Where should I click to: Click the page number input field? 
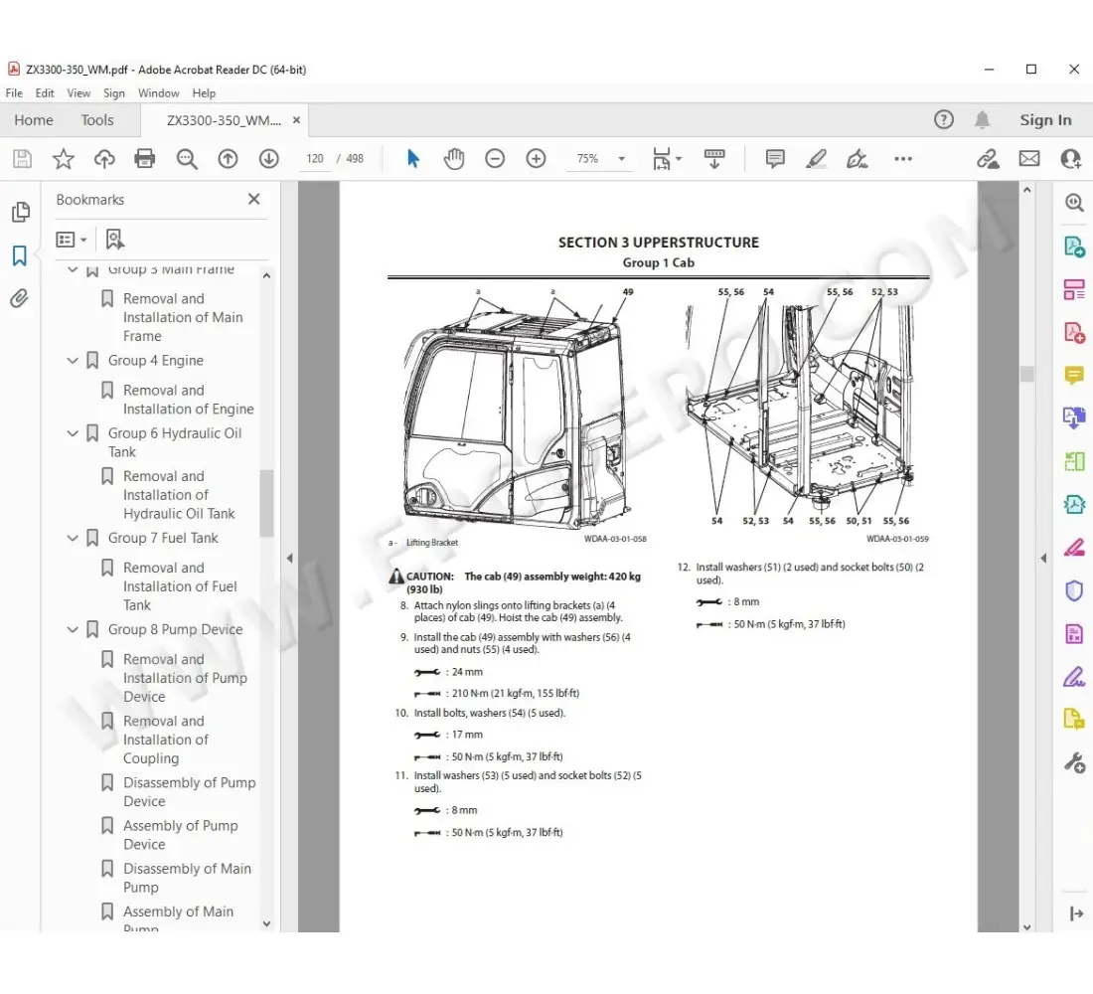tap(315, 159)
